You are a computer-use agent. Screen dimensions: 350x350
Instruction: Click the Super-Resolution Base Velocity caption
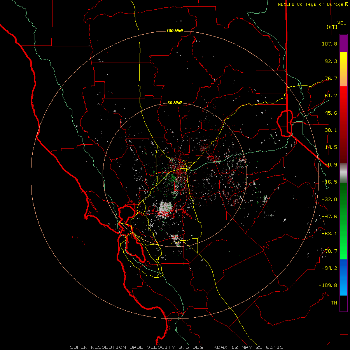[x=177, y=347]
